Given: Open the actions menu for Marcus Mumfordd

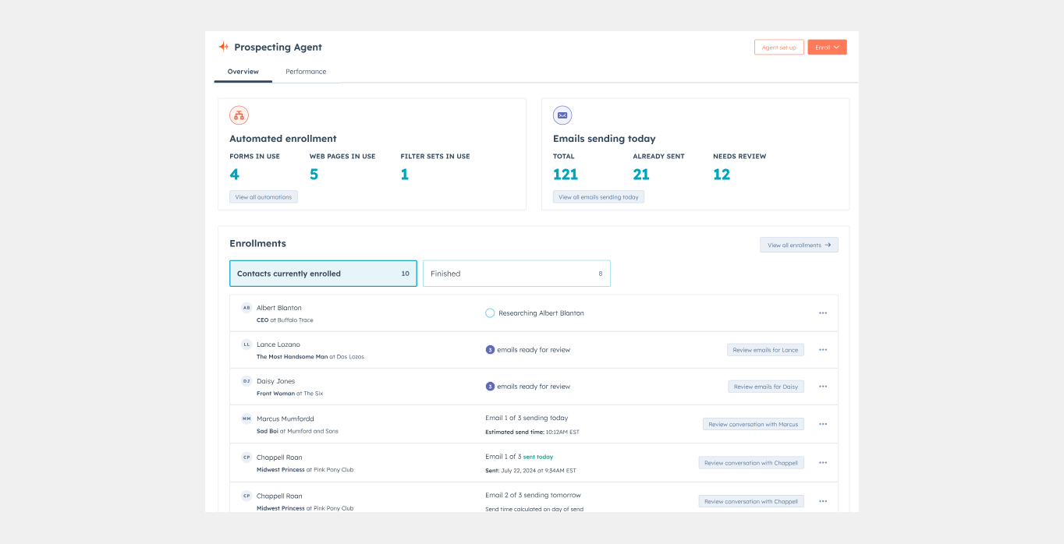Looking at the screenshot, I should point(822,423).
